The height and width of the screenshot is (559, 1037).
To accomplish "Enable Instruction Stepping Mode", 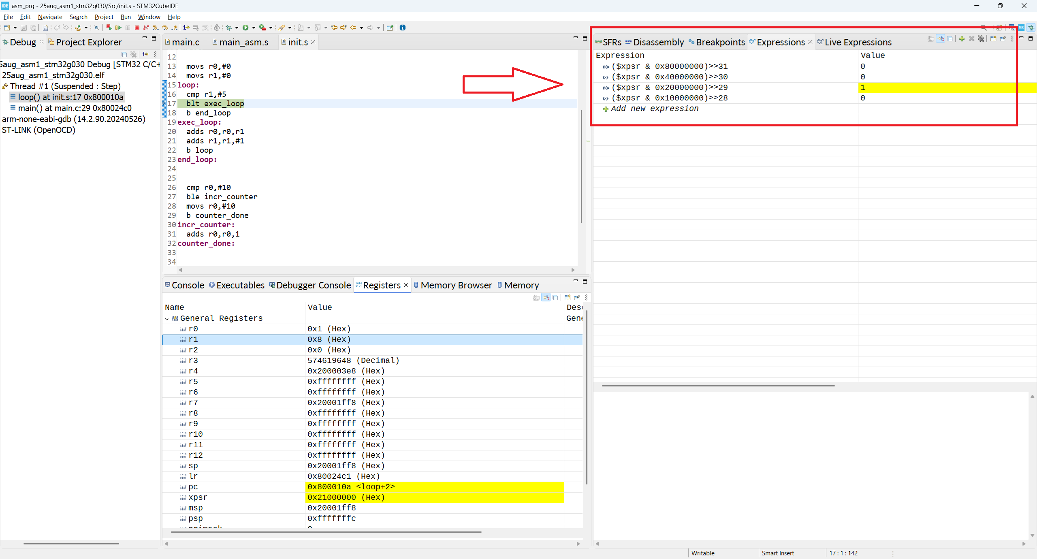I will [x=186, y=28].
